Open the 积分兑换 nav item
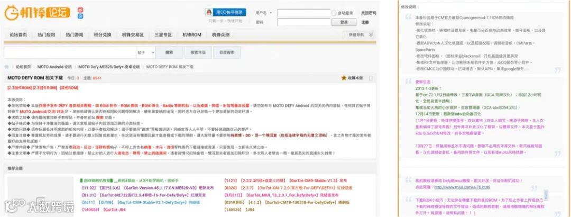Image resolution: width=571 pixels, height=217 pixels. 103,34
